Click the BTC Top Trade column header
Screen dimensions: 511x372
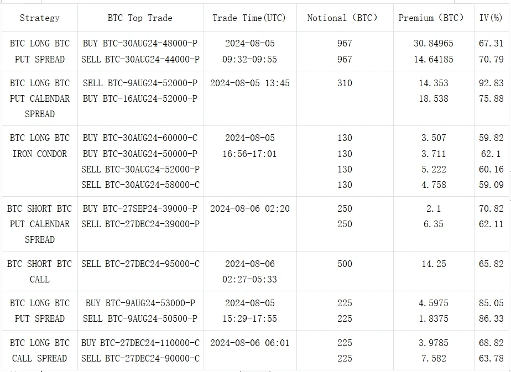click(140, 18)
